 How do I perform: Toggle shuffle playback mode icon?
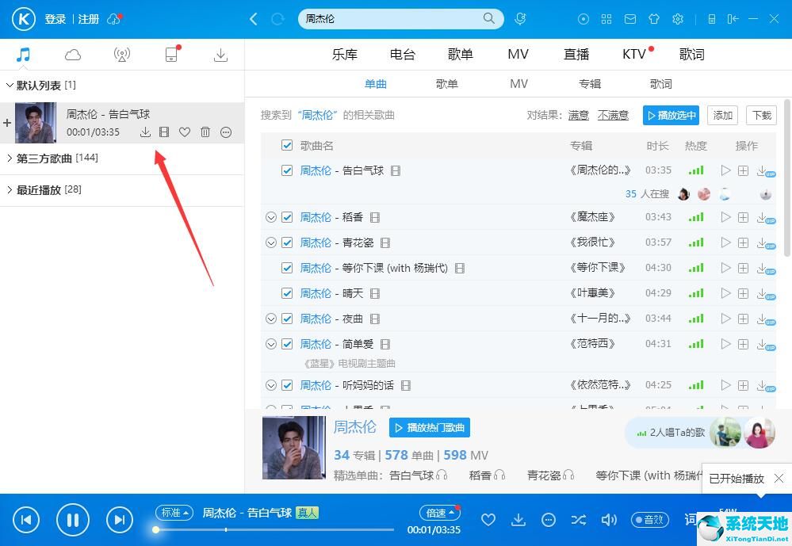(579, 520)
